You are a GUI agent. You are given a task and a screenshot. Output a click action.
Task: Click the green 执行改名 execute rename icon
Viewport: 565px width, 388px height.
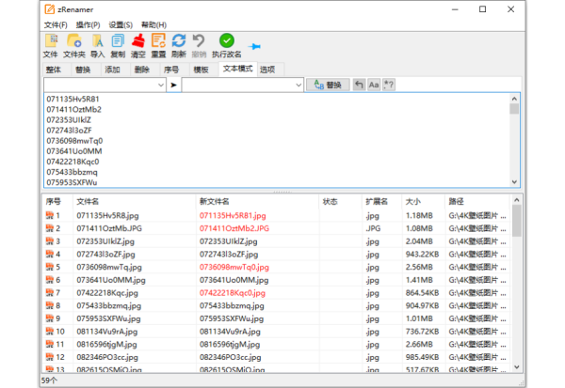pos(227,40)
